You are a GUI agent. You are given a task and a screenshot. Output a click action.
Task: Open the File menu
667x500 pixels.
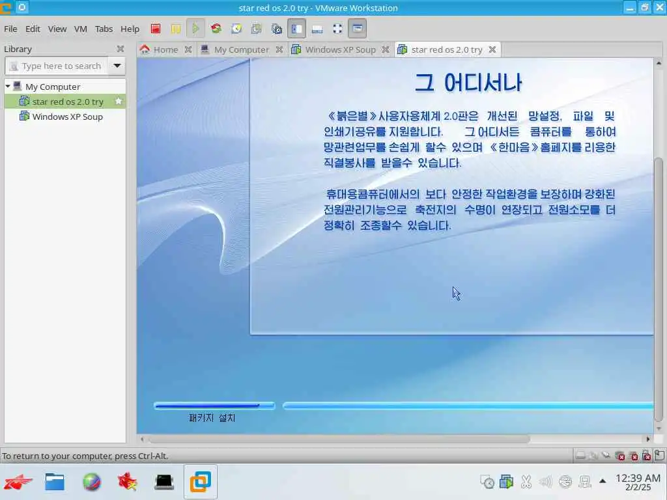10,29
